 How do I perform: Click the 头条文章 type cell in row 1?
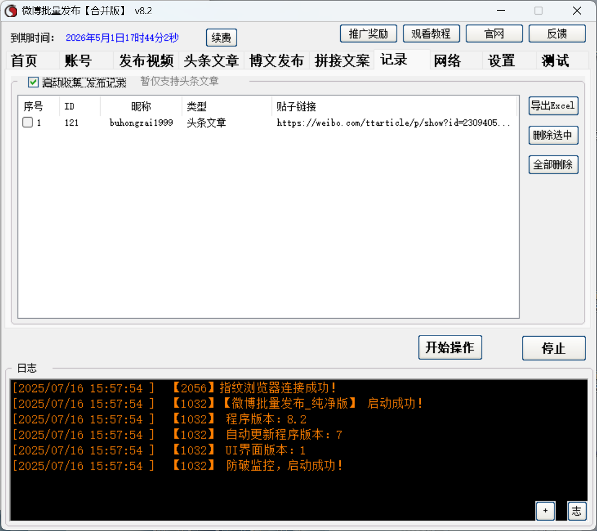tap(206, 123)
